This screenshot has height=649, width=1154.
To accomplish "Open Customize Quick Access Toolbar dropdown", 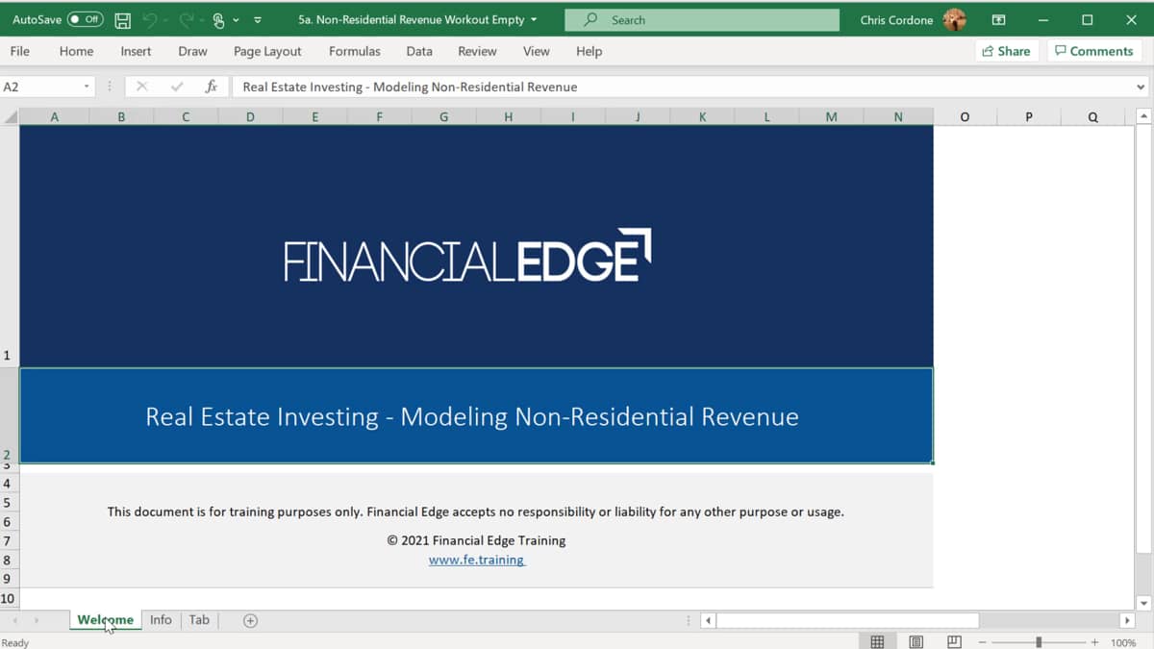I will (x=258, y=19).
